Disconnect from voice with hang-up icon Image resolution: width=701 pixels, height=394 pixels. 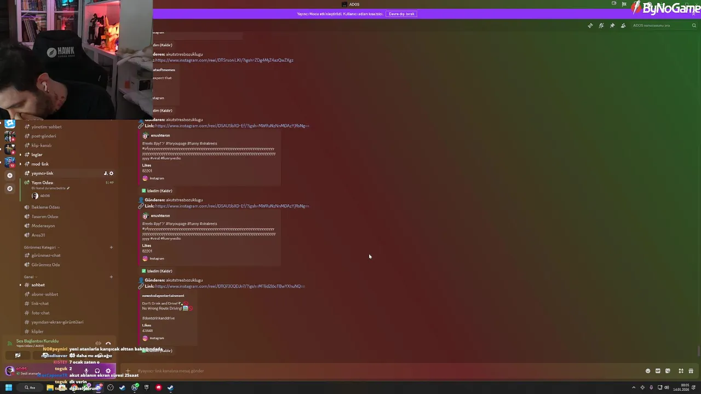pyautogui.click(x=108, y=344)
